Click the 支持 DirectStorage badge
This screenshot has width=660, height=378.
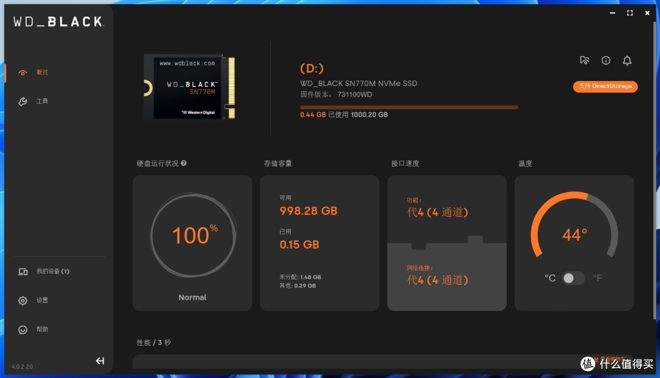tap(605, 86)
